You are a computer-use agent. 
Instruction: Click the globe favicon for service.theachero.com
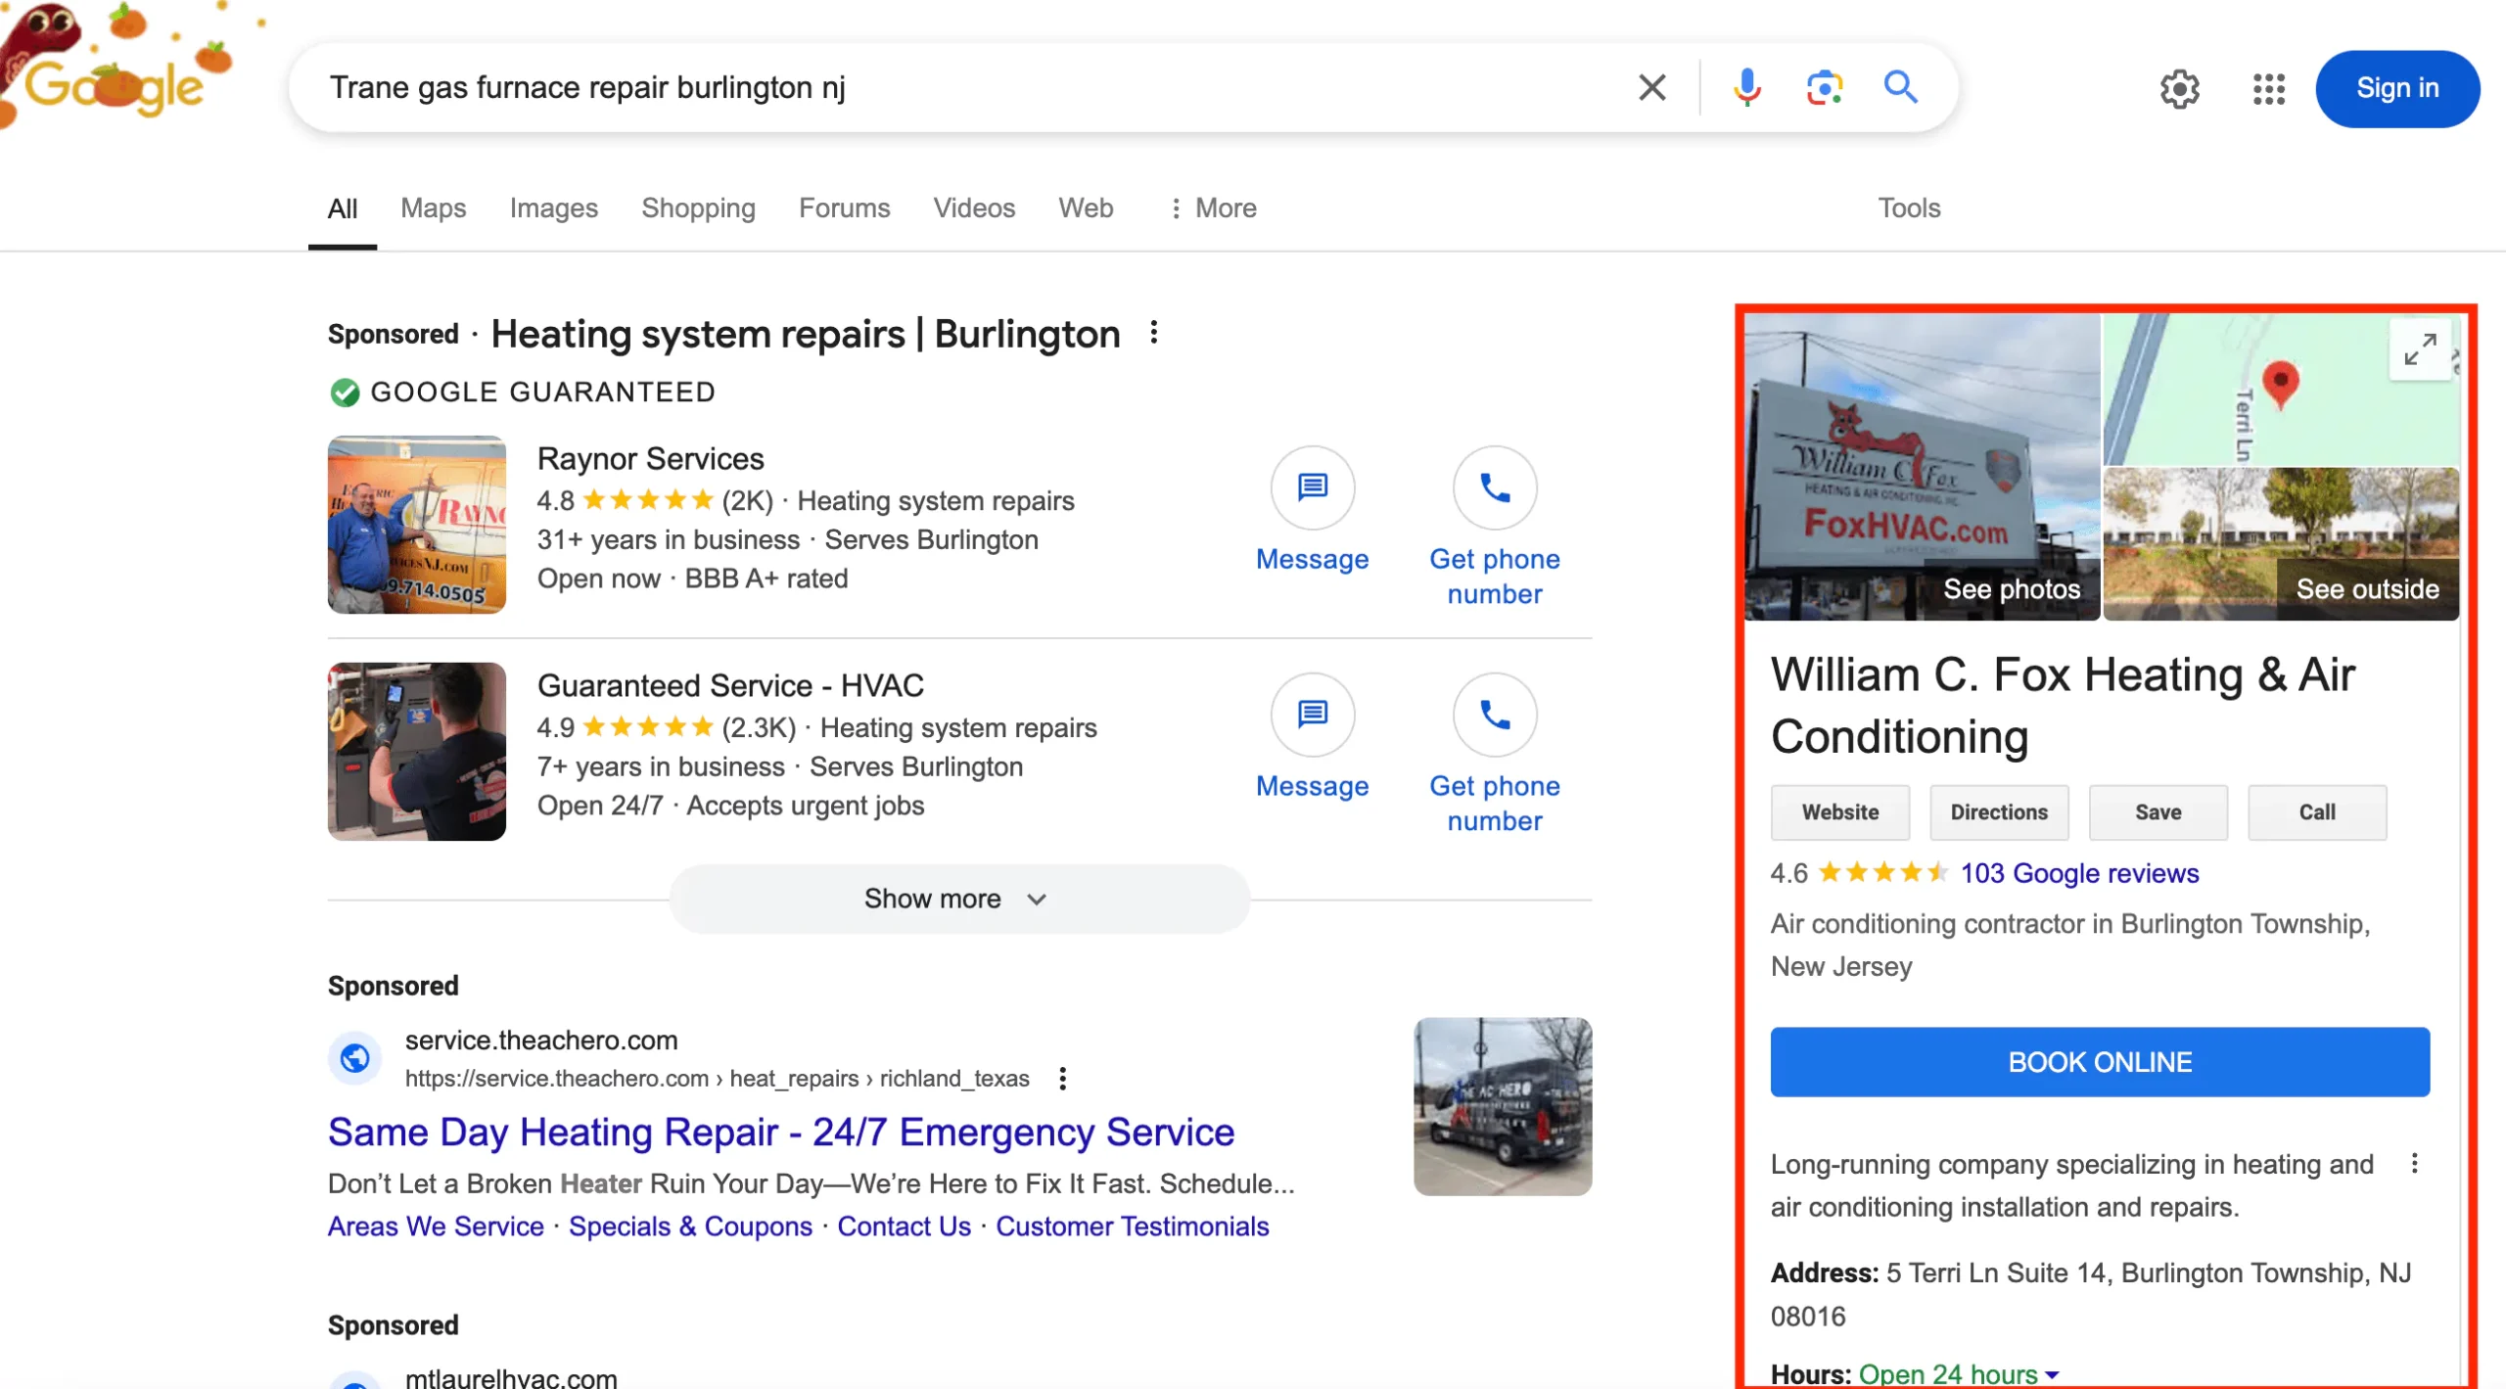point(354,1057)
